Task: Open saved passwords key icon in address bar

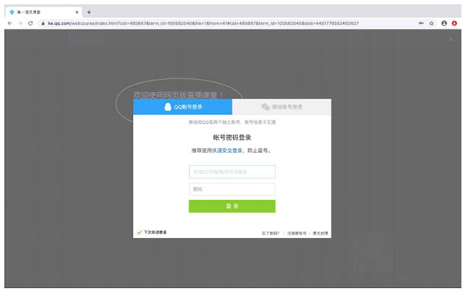Action: coord(421,23)
